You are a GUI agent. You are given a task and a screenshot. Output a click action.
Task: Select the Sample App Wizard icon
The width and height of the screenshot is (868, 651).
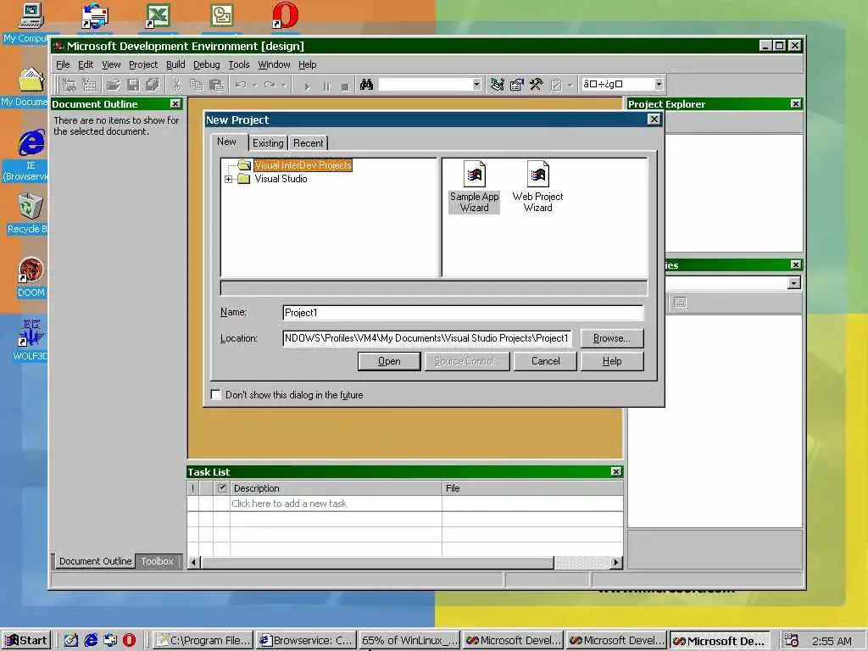474,186
